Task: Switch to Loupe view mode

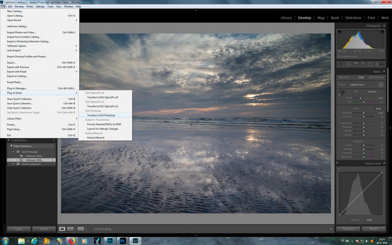Action: (x=62, y=229)
